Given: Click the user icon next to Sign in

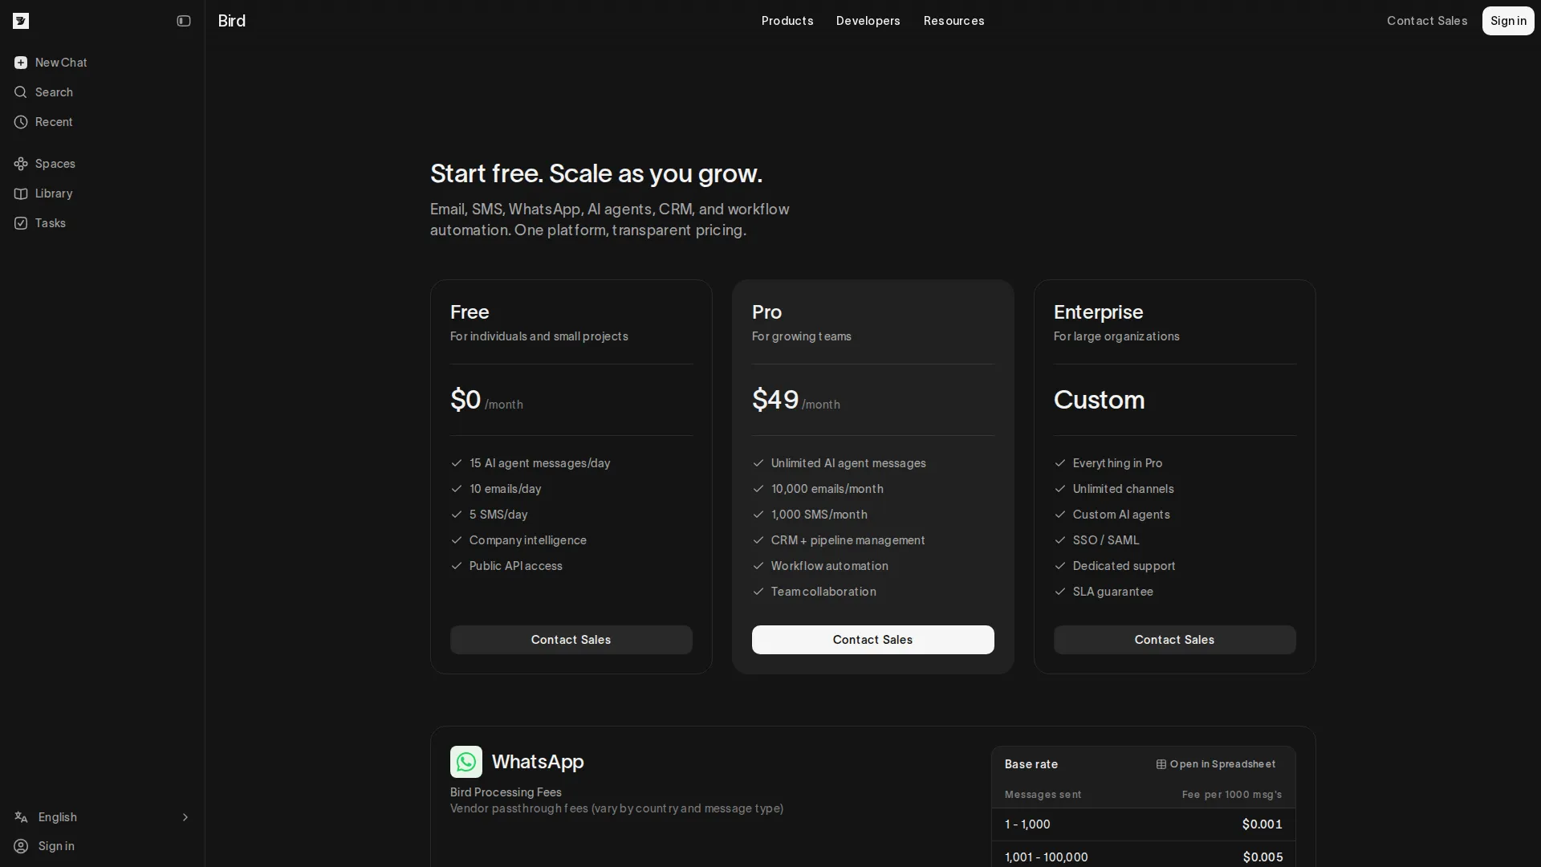Looking at the screenshot, I should [x=20, y=846].
